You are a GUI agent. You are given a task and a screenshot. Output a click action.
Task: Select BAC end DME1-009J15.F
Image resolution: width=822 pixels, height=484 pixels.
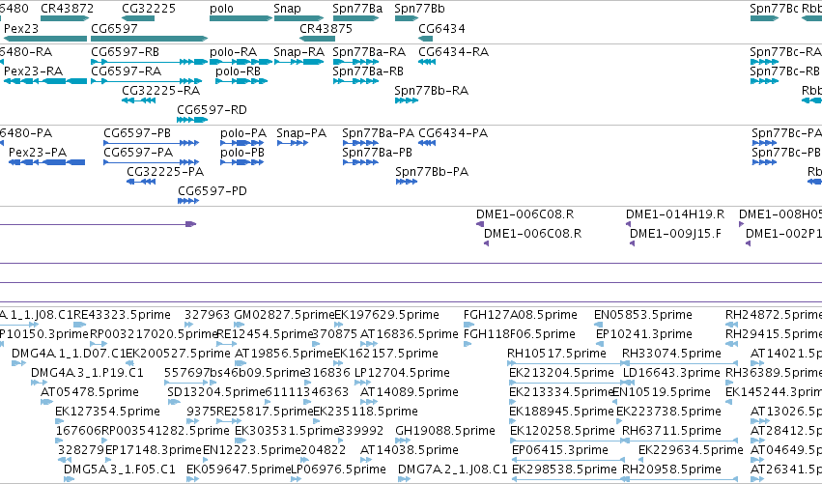tap(633, 243)
